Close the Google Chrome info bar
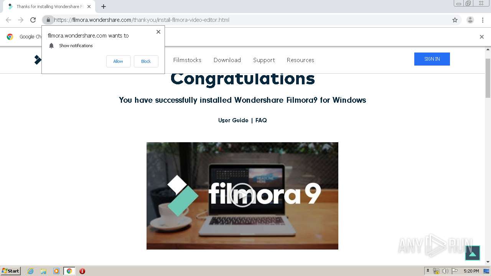Screen dimensions: 491x276 482,37
